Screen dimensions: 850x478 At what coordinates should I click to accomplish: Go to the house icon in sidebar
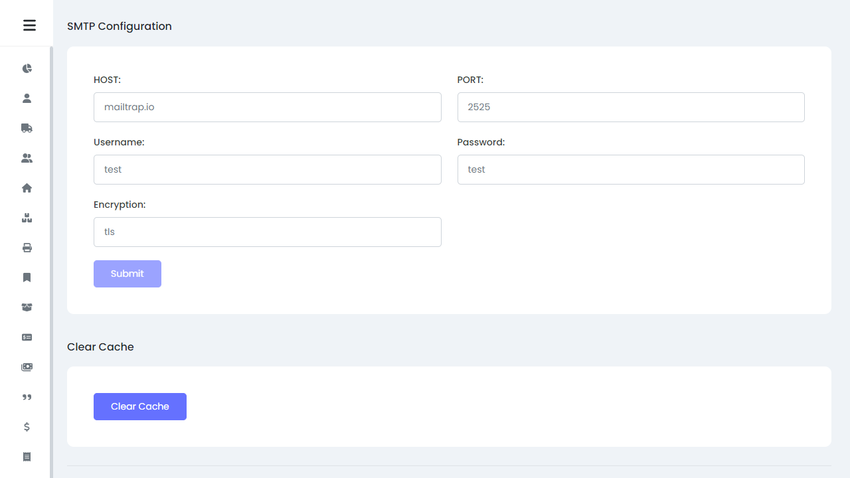pyautogui.click(x=27, y=188)
